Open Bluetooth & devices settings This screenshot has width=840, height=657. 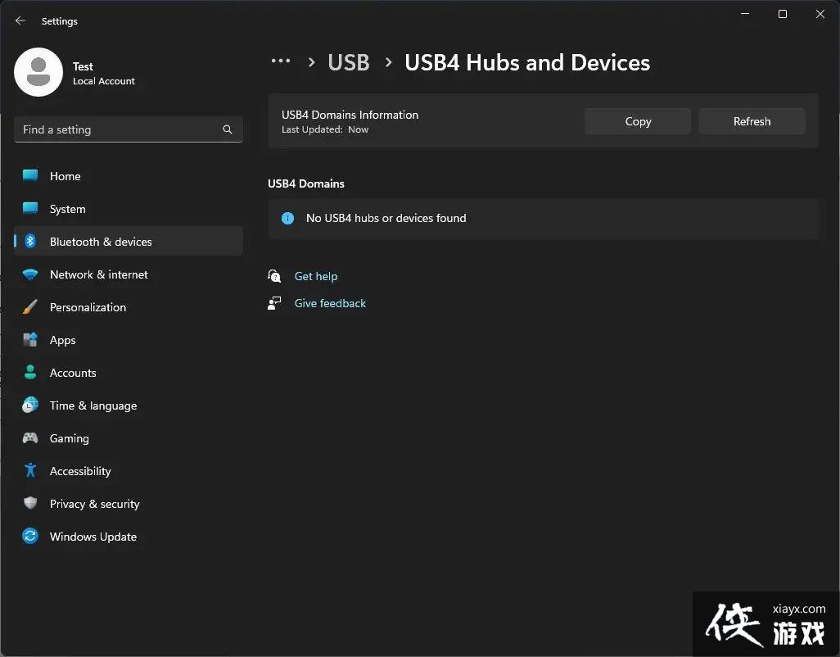click(101, 242)
